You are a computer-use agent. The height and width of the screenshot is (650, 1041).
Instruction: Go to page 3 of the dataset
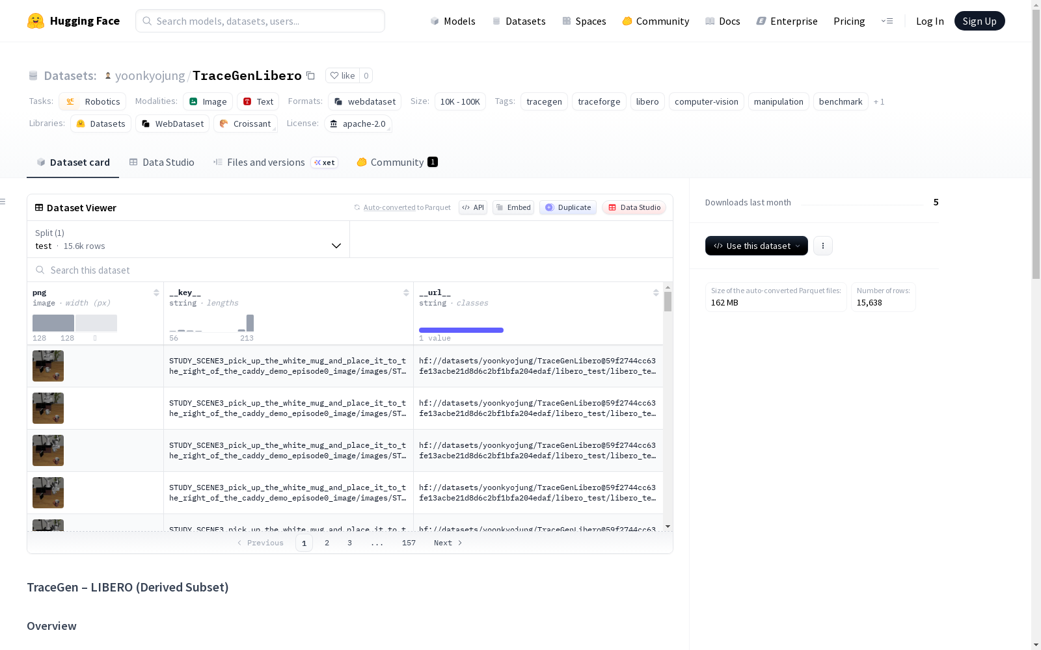tap(349, 543)
